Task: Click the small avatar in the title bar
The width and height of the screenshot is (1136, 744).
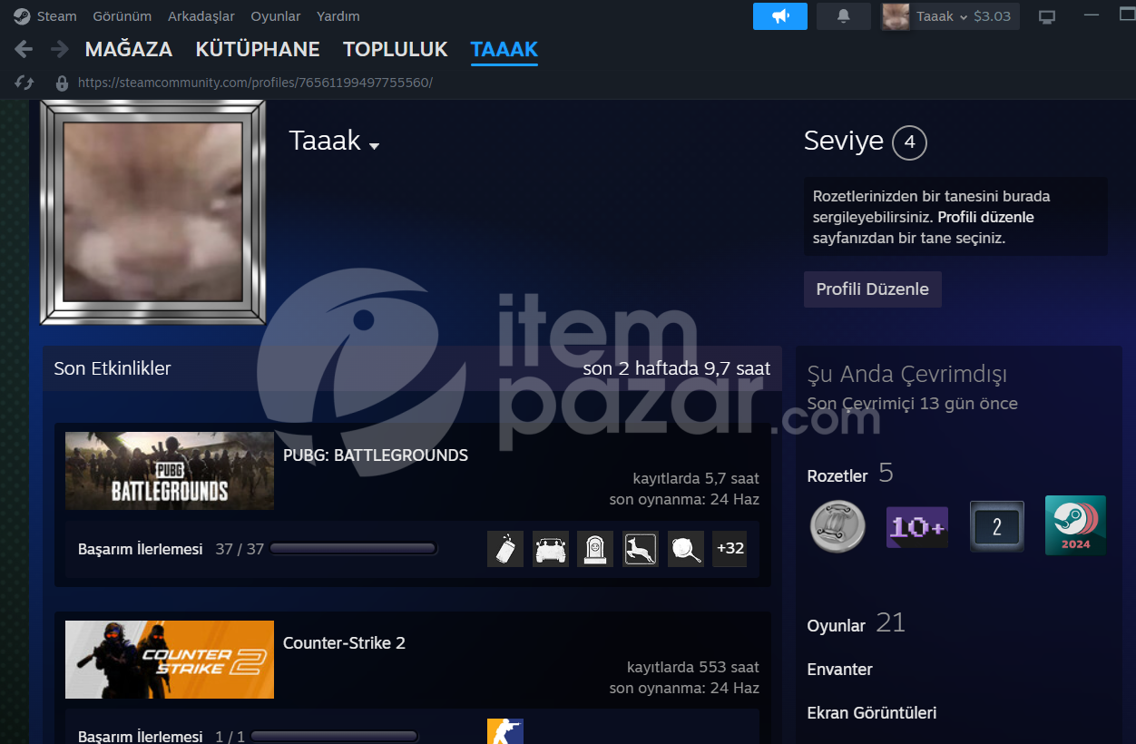Action: [896, 16]
